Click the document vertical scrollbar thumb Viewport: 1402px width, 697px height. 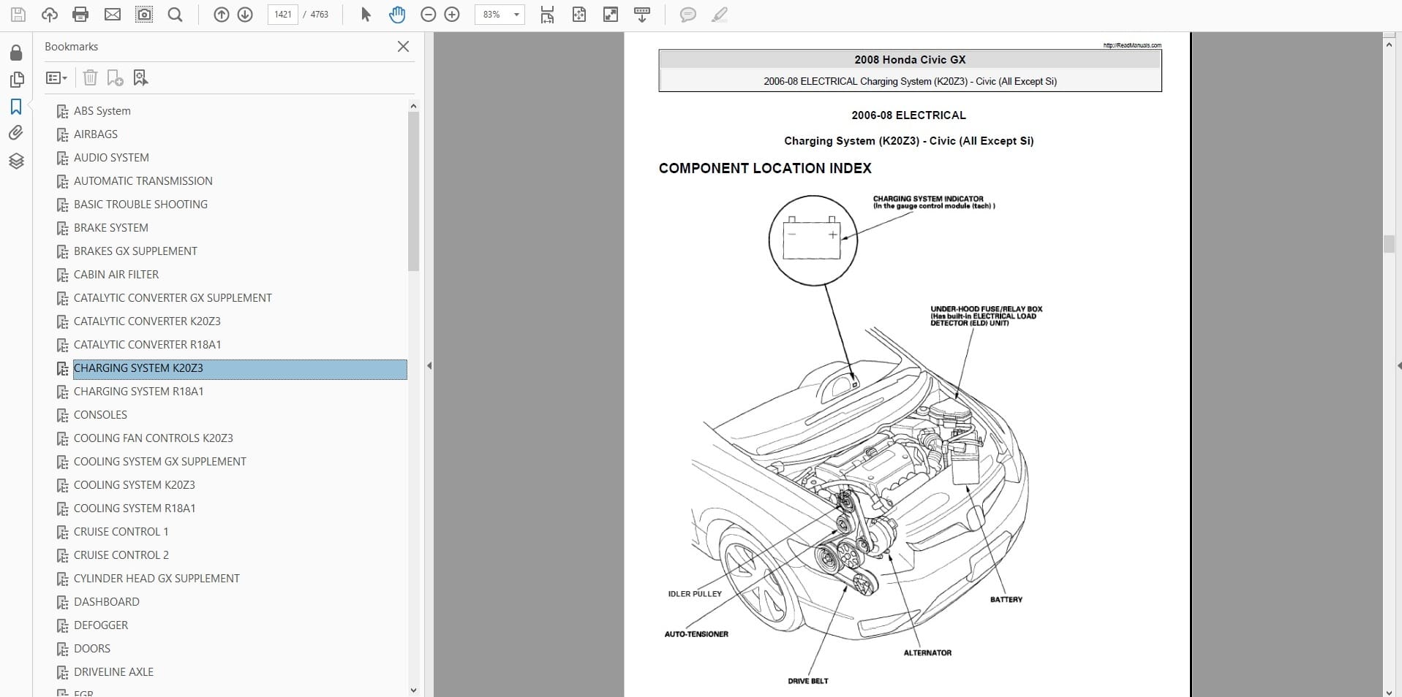click(1389, 244)
